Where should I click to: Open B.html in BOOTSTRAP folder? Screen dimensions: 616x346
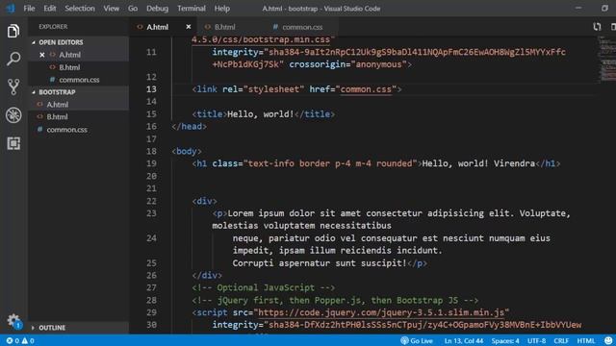pyautogui.click(x=57, y=117)
